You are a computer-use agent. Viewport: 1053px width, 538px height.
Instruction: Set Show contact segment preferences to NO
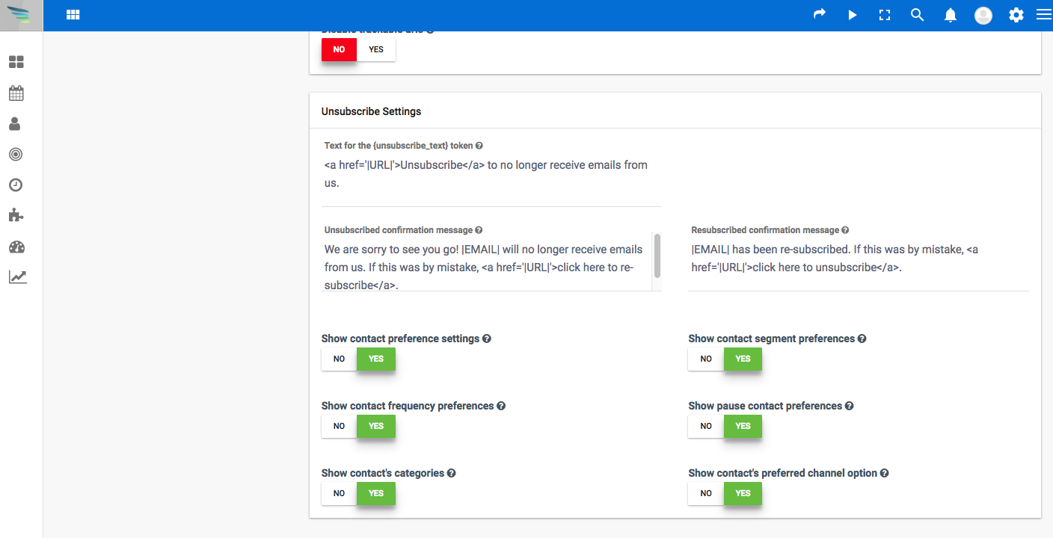click(706, 359)
